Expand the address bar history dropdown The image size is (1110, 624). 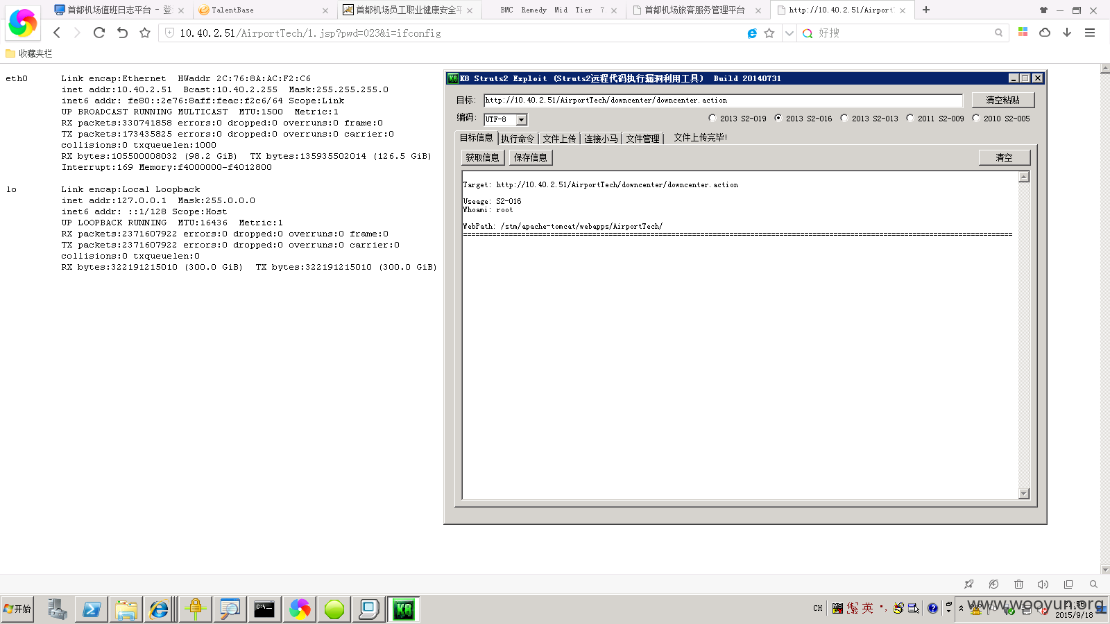tap(789, 33)
